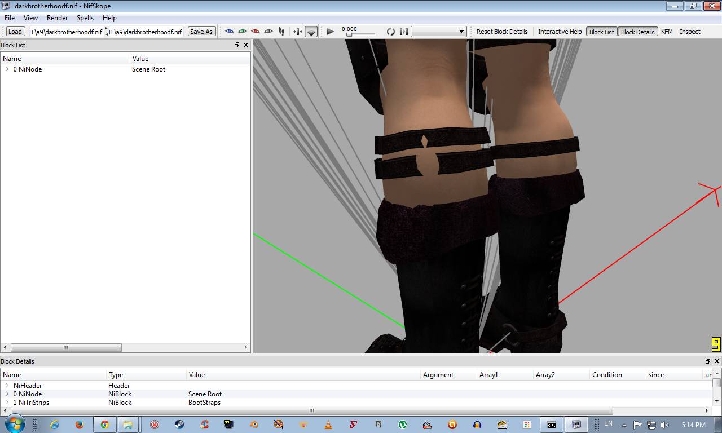Toggle the KFM panel
Screen dimensions: 722x433
[x=667, y=32]
